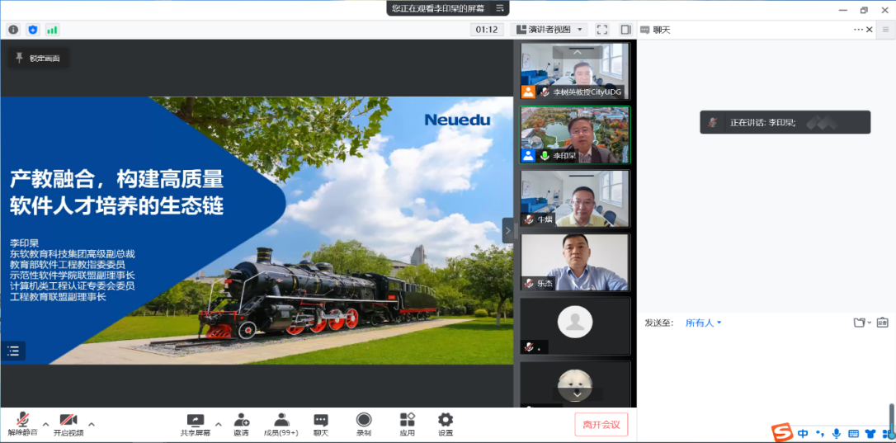Open the 共享屏幕 share screen icon
This screenshot has height=443, width=896.
click(x=196, y=423)
